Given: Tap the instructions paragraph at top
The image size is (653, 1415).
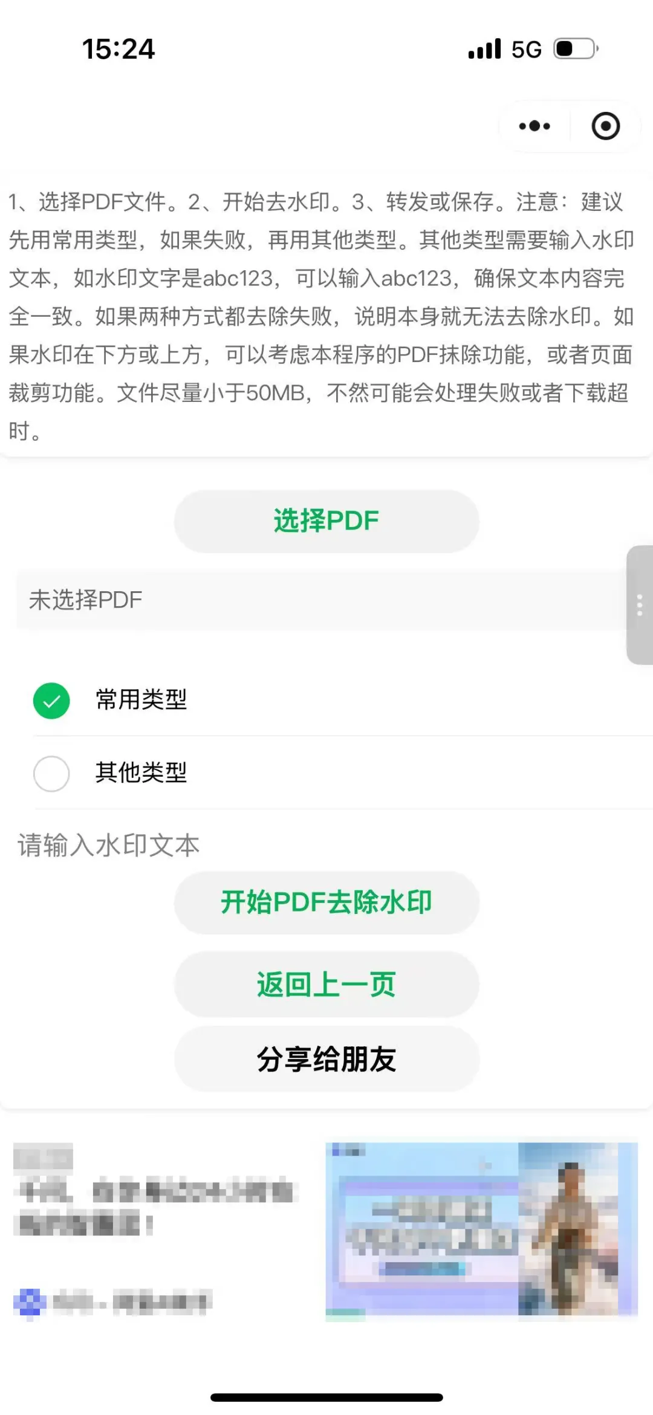Looking at the screenshot, I should (322, 316).
